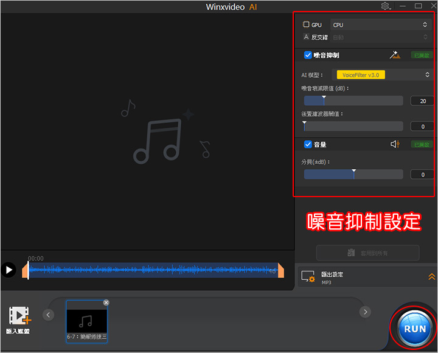Click the Winxvideo AI title text
The height and width of the screenshot is (353, 438).
coord(231,7)
